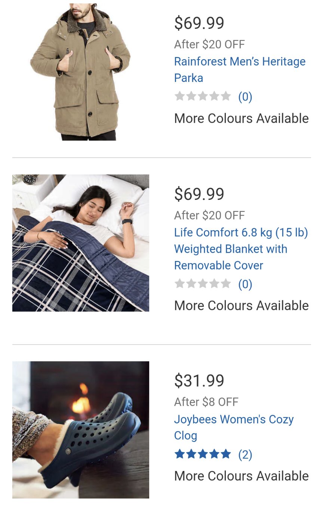Open the Joybees Women's Cozy Clog link
The image size is (323, 511).
234,427
